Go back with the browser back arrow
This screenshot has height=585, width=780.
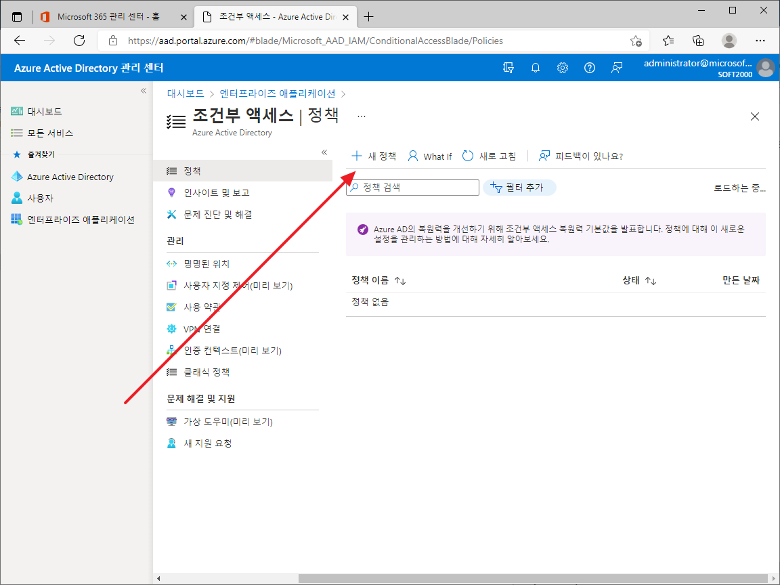[20, 41]
